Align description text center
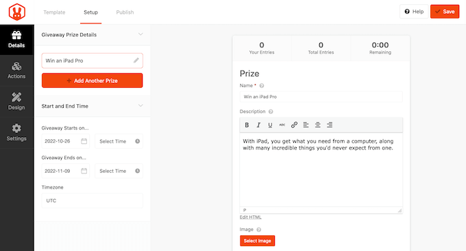The width and height of the screenshot is (466, 251). pos(318,125)
